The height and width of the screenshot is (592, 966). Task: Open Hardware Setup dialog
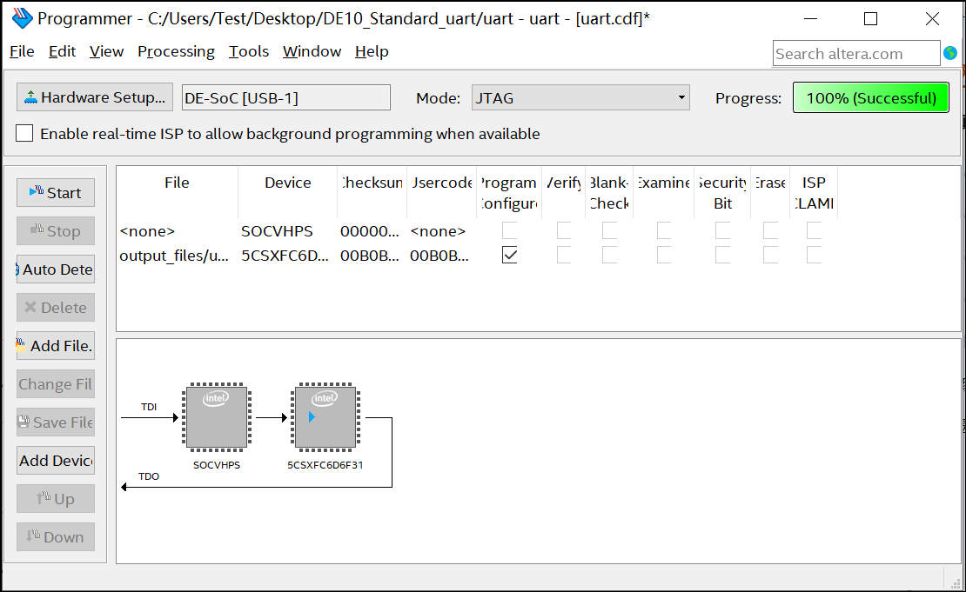point(95,97)
